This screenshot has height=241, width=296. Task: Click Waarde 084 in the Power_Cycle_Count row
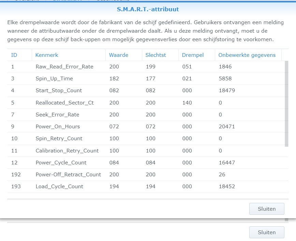click(114, 163)
